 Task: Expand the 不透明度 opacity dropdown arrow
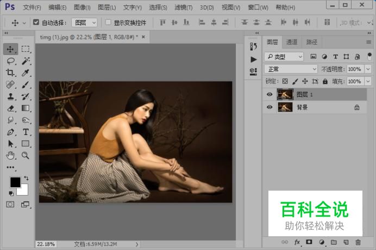point(368,69)
